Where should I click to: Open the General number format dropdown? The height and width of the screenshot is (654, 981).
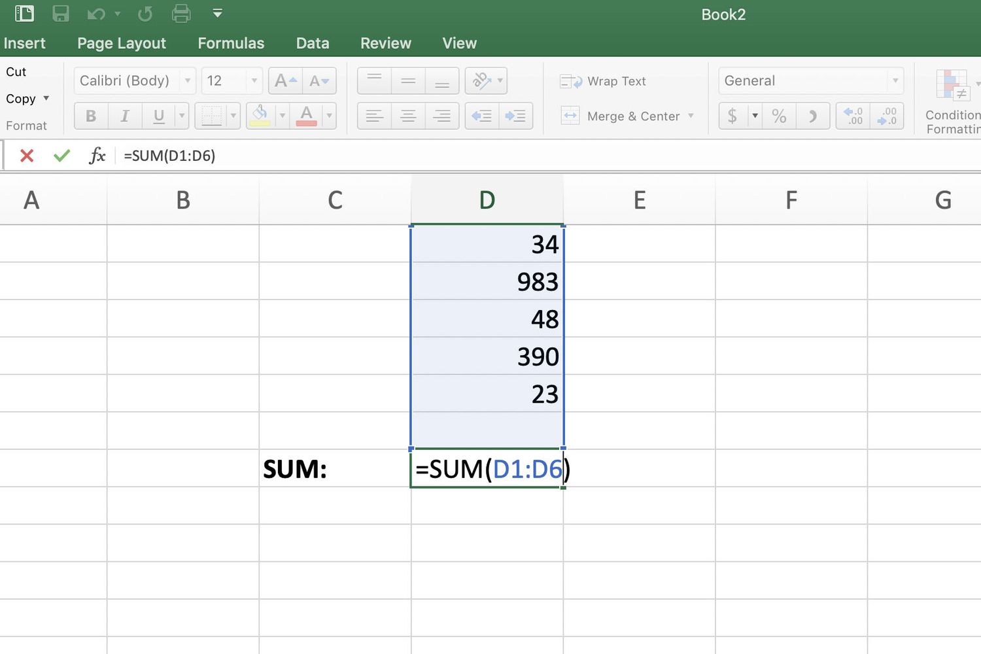coord(896,80)
